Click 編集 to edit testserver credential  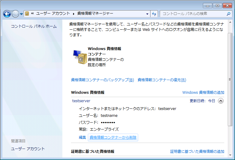[x=82, y=137]
